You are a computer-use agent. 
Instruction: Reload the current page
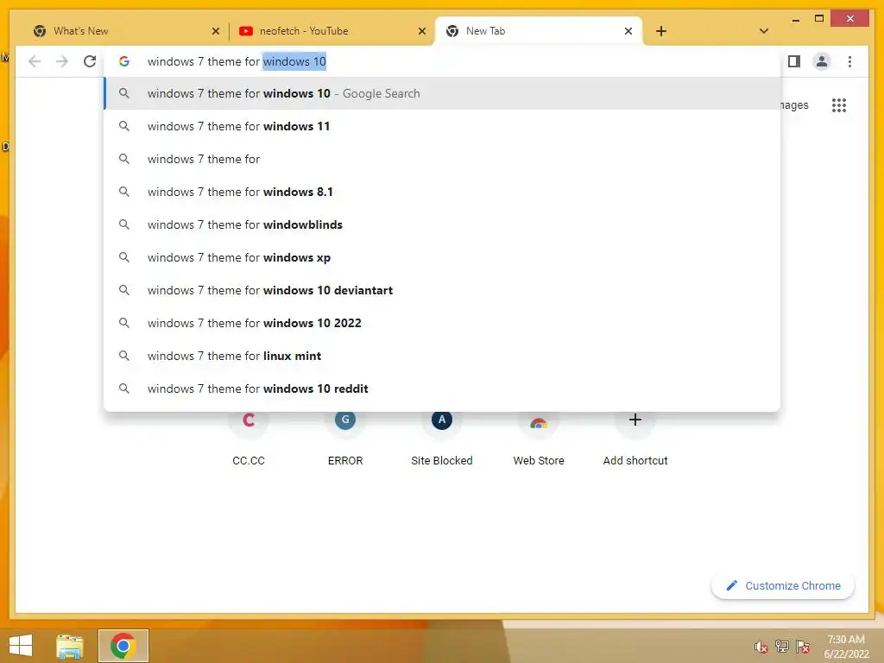pyautogui.click(x=90, y=61)
